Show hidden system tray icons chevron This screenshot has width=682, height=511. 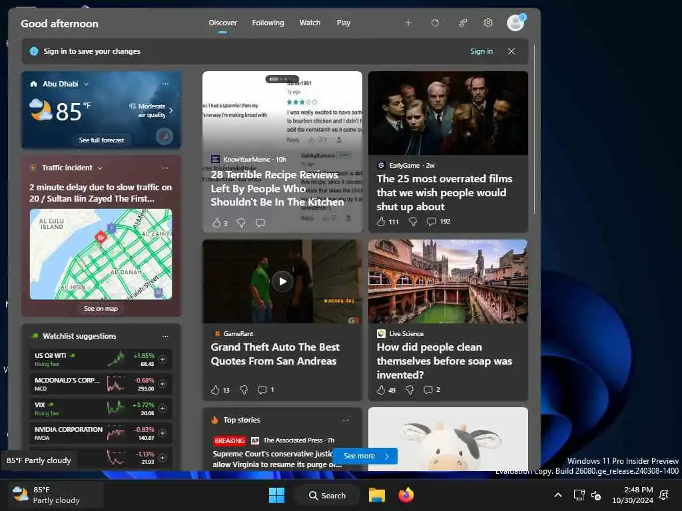558,495
